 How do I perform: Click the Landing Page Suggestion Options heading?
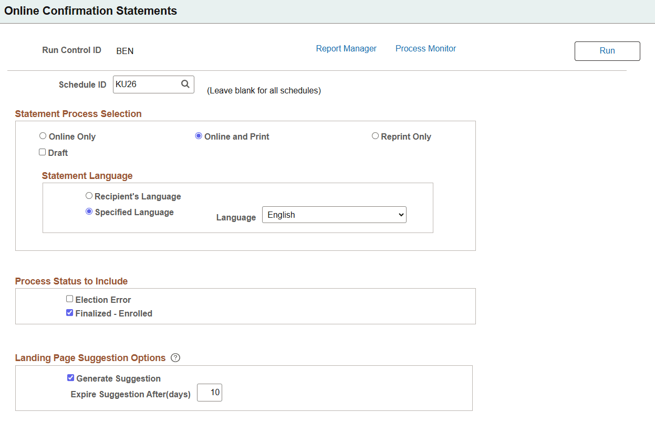point(90,358)
